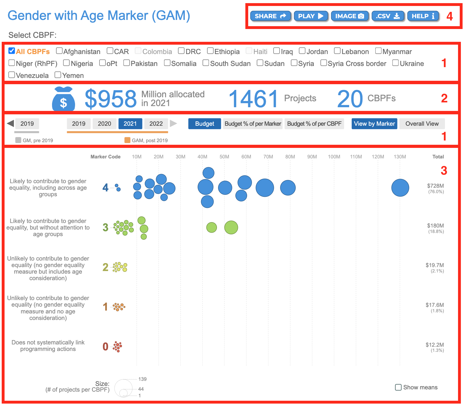Tick the South Sudan checkbox
The height and width of the screenshot is (405, 464).
(x=206, y=63)
